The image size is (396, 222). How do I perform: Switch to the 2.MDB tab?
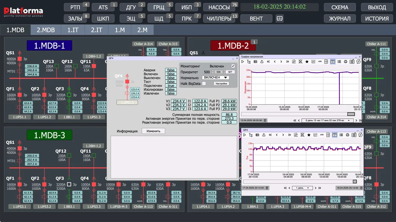[x=46, y=30]
